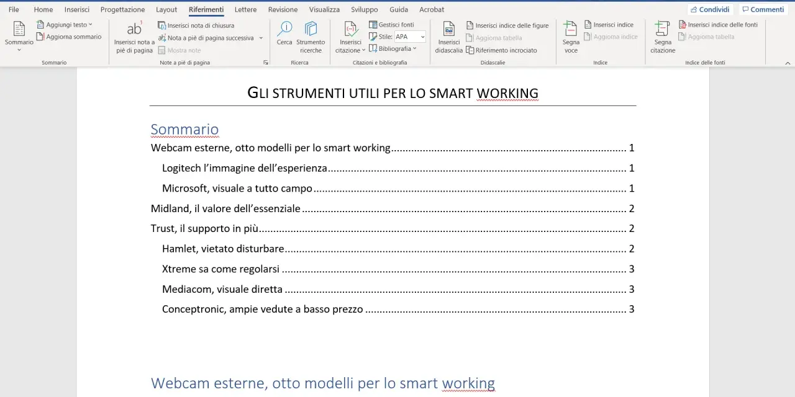795x397 pixels.
Task: Switch to the Visualizza tab
Action: (x=324, y=9)
